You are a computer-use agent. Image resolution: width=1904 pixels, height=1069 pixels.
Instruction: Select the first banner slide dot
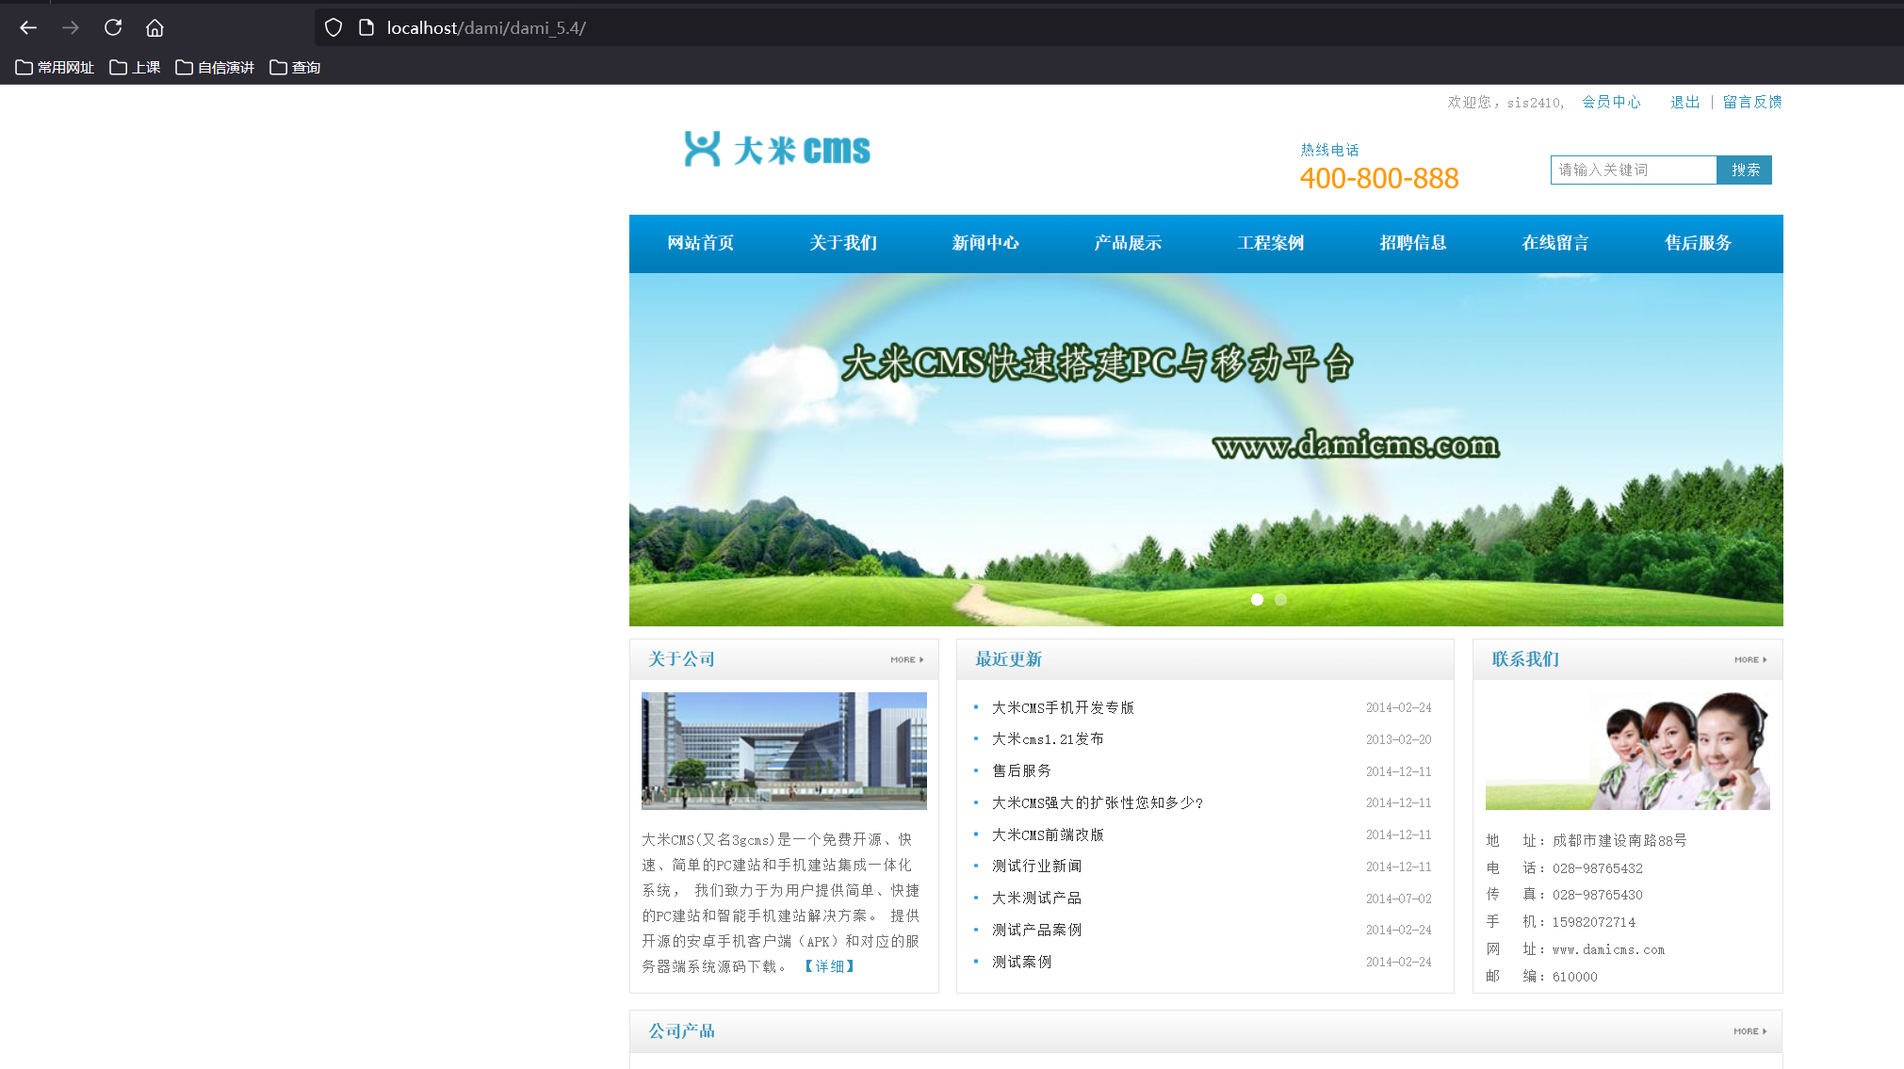1257,599
